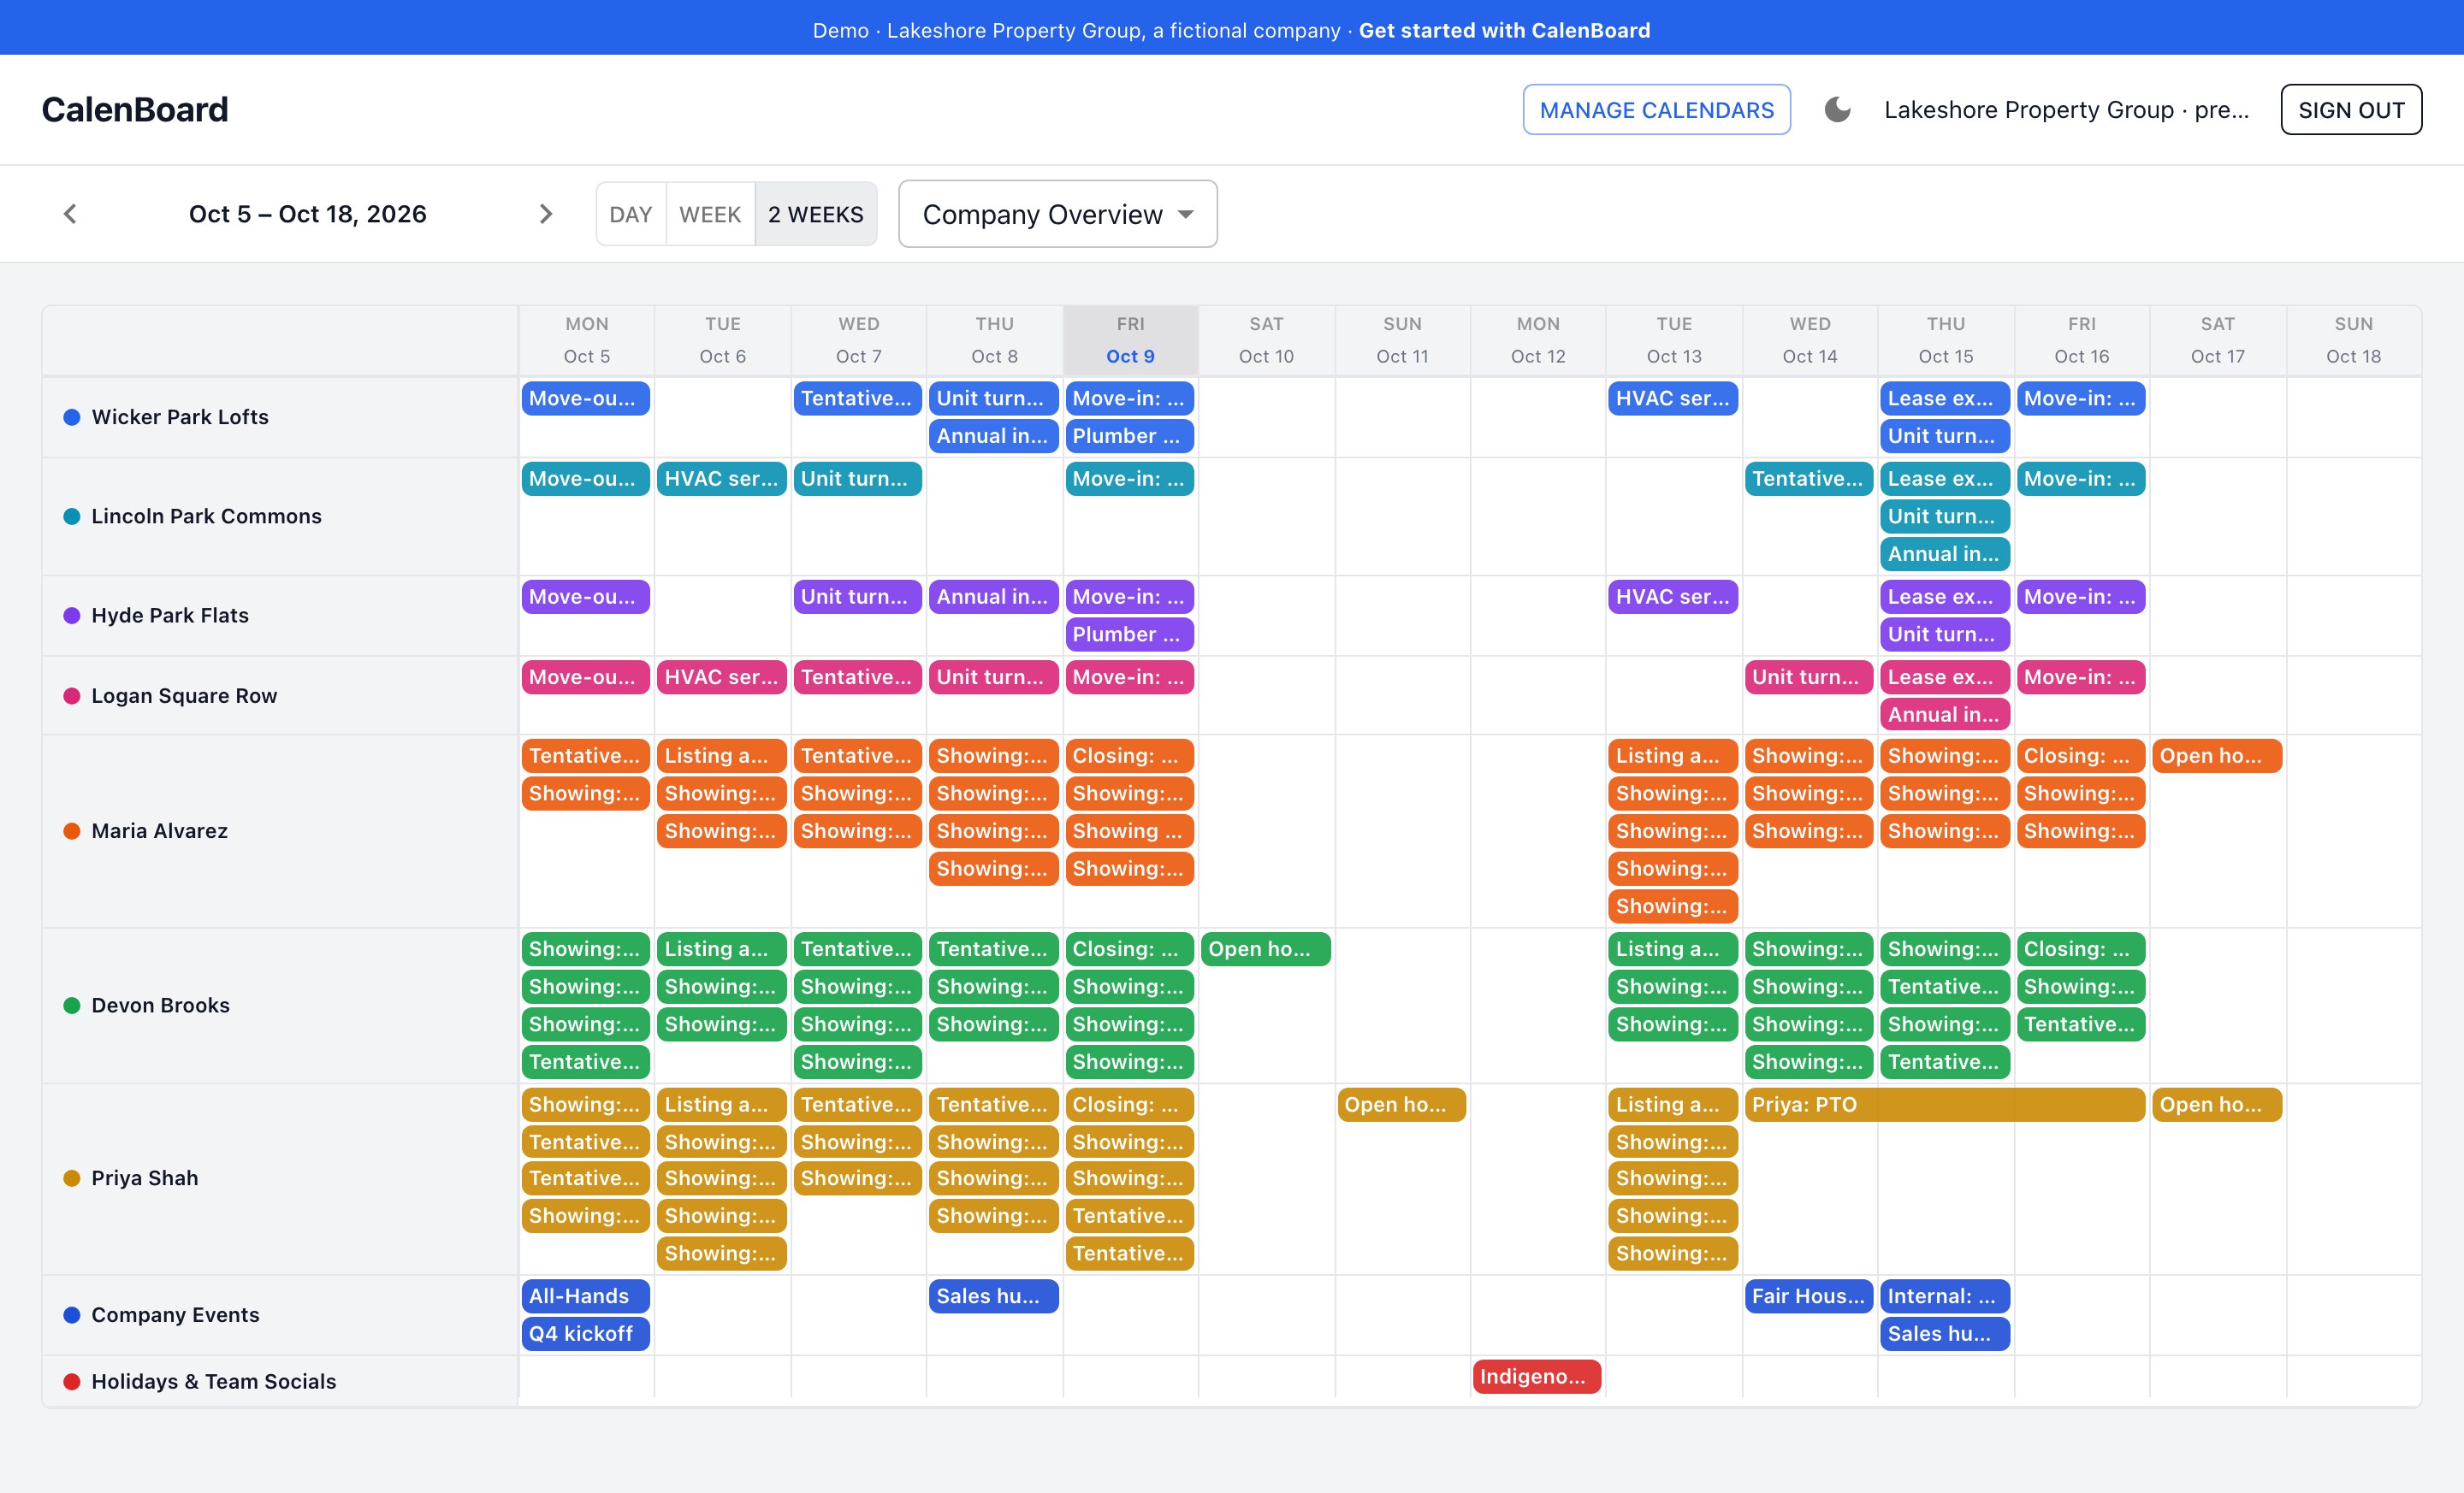The height and width of the screenshot is (1493, 2464).
Task: Click the Wicker Park Lofts blue dot
Action: [72, 416]
